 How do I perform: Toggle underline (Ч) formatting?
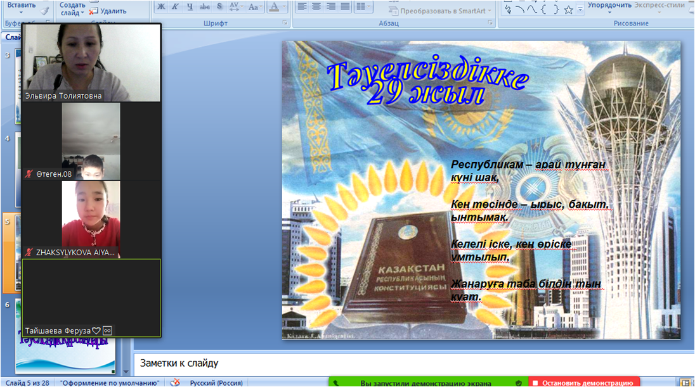[190, 7]
